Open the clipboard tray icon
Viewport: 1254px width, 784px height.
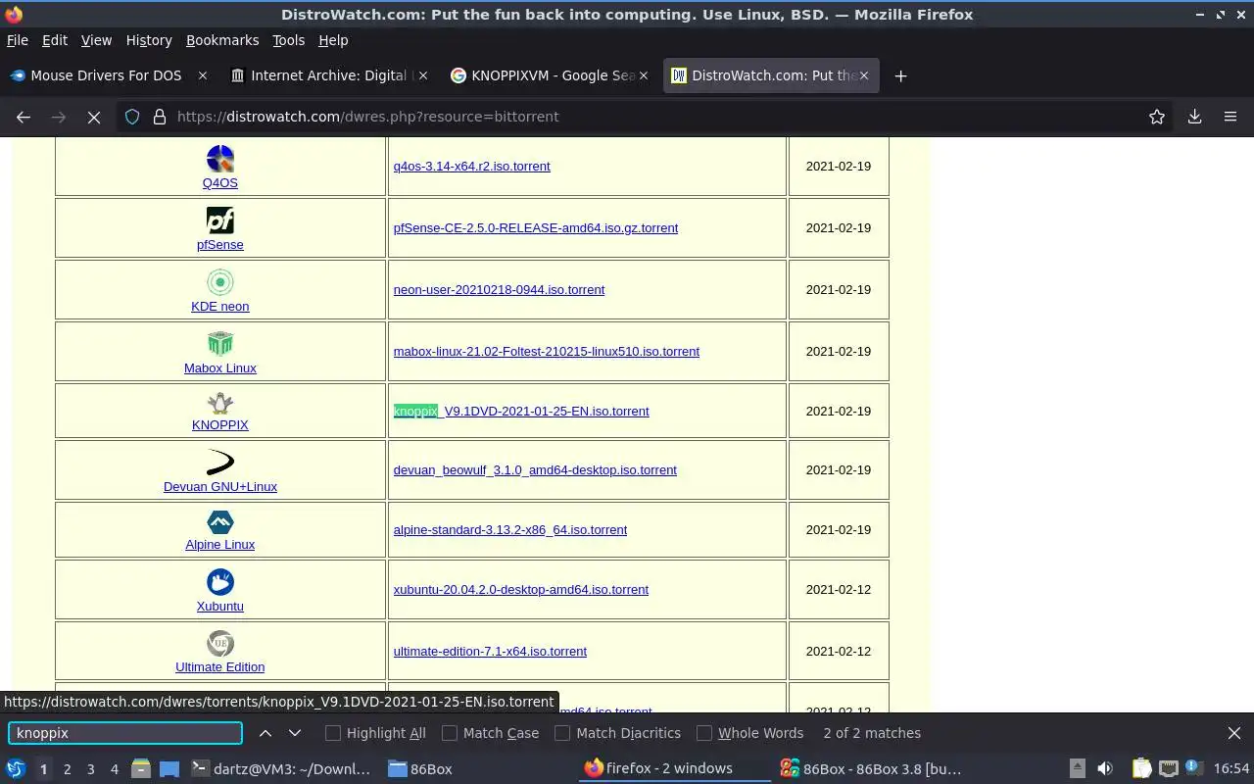pyautogui.click(x=1141, y=769)
